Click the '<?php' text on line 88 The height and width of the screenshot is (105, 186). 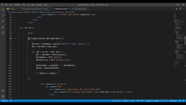click(x=30, y=33)
